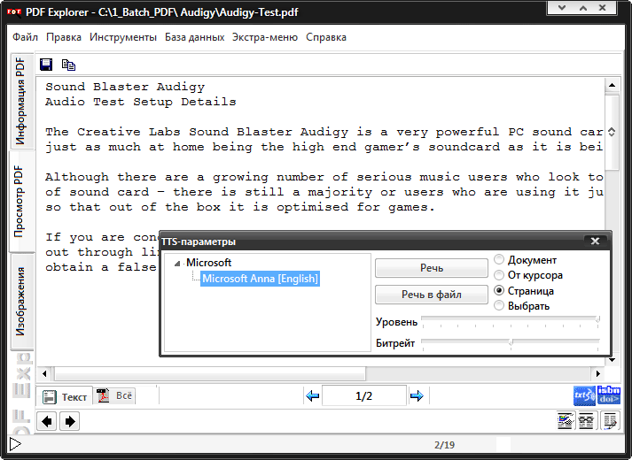The width and height of the screenshot is (632, 460).
Task: Open the База данных menu
Action: pos(195,37)
